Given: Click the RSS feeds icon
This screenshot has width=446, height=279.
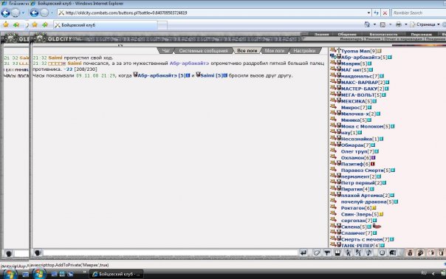Looking at the screenshot, I should click(x=382, y=25).
